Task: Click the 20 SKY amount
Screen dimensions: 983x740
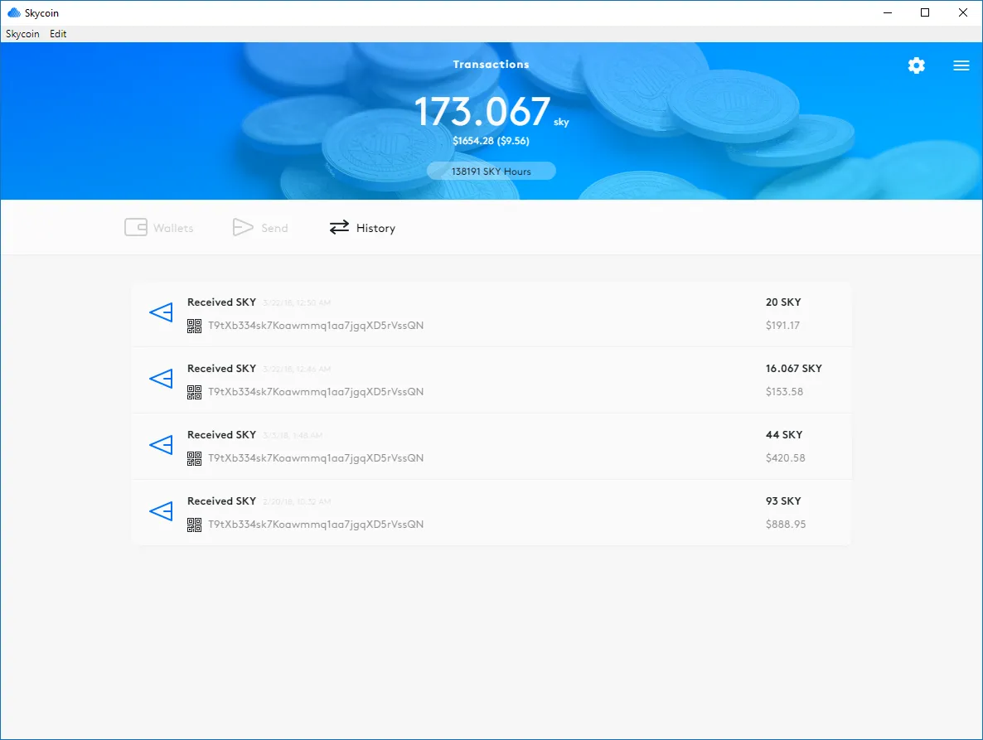Action: pyautogui.click(x=783, y=302)
